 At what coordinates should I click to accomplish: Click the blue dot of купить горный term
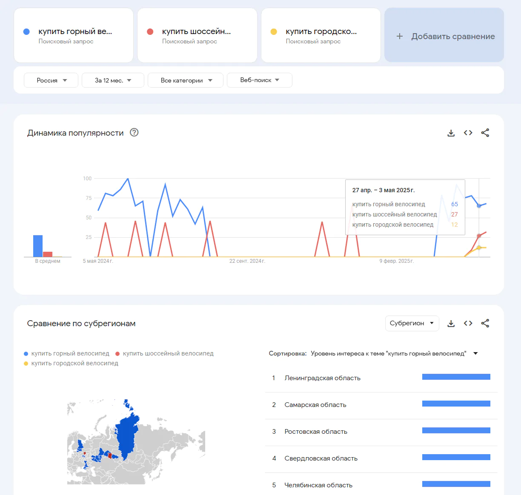click(26, 31)
